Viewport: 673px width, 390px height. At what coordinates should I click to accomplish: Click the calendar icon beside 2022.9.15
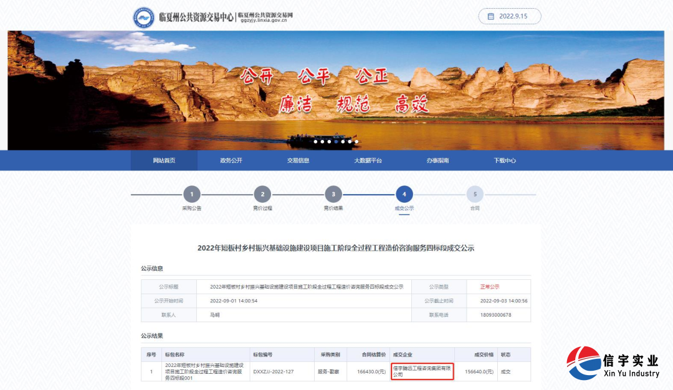tap(492, 16)
